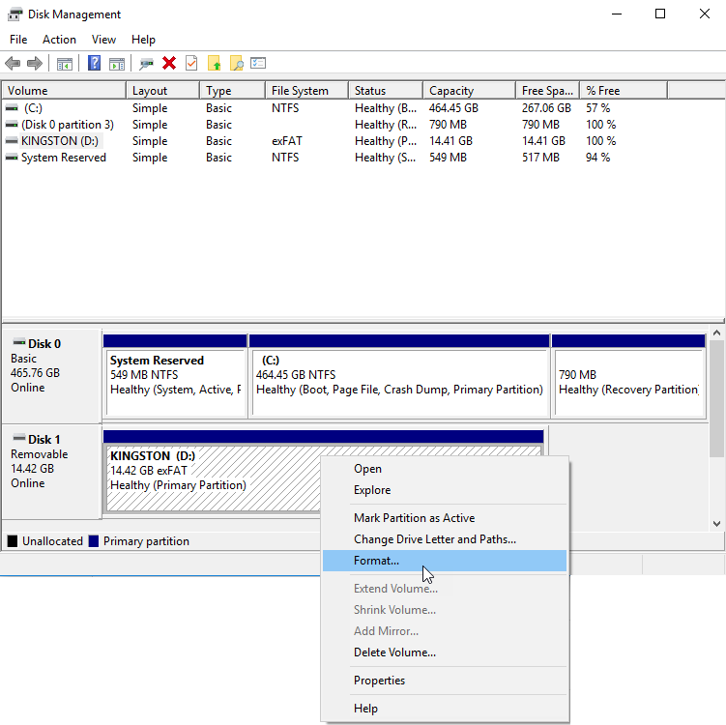Click the black Unallocated legend swatch
The height and width of the screenshot is (725, 726).
coord(13,540)
